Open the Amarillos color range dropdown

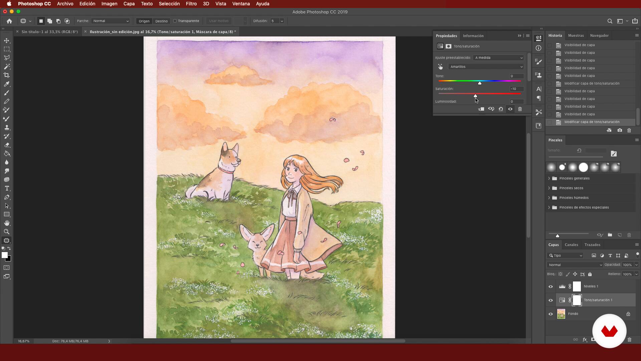486,67
